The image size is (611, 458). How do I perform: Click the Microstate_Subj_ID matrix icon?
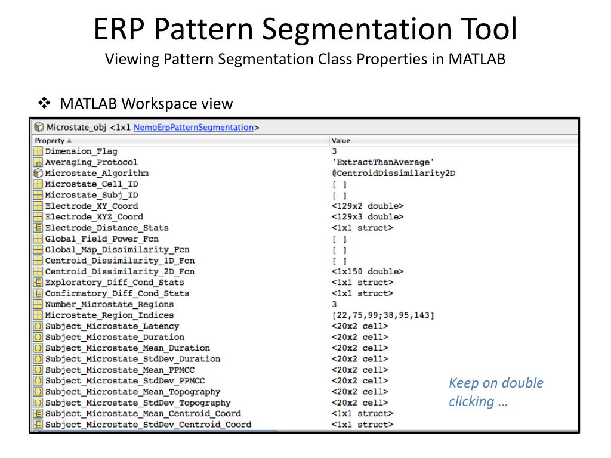pos(38,195)
